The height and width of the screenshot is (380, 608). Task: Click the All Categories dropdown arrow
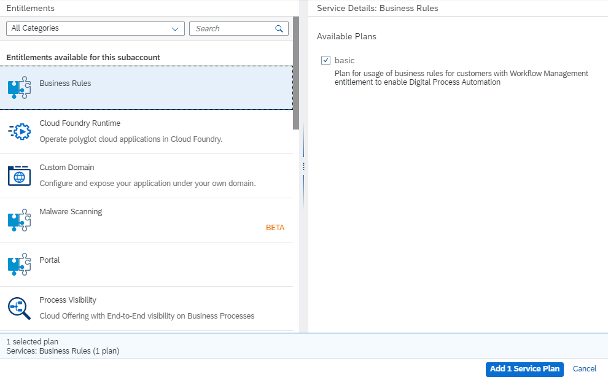pos(175,29)
